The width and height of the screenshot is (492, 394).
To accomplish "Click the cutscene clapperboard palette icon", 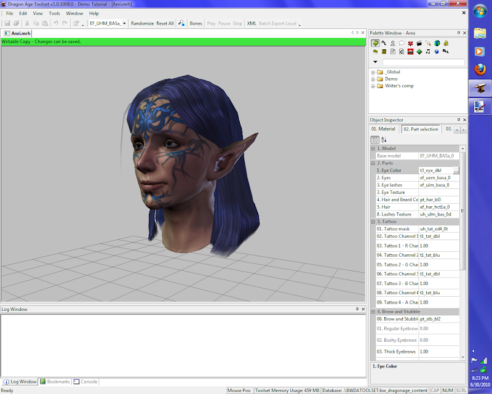I will 419,43.
